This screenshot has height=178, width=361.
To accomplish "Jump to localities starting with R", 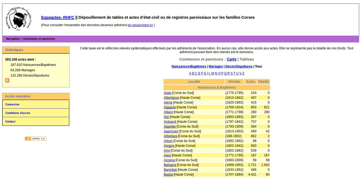I will (x=228, y=73).
